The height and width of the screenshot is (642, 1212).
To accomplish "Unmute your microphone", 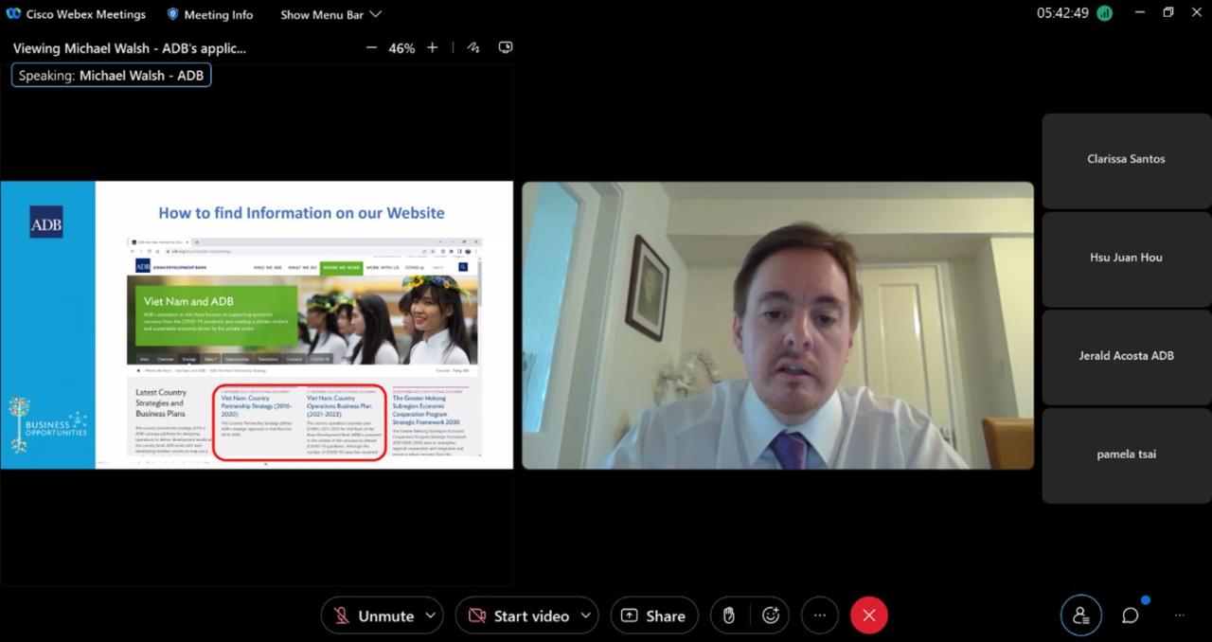I will [373, 615].
